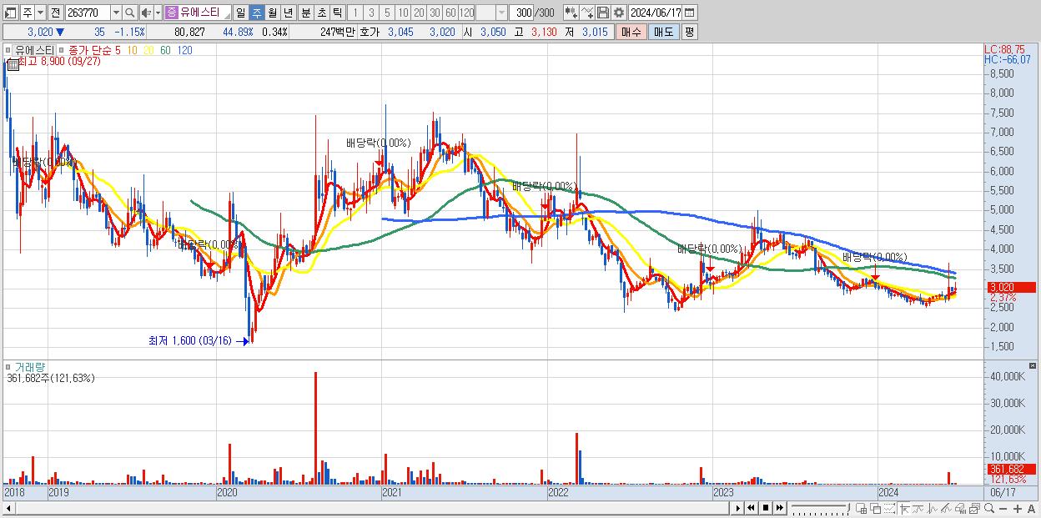The width and height of the screenshot is (1041, 518).
Task: Add line indicator via line-plus icon
Action: [x=587, y=13]
